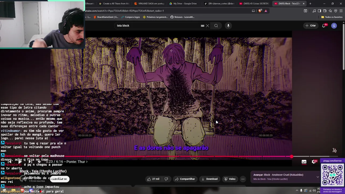Show hidden system tray icons chevron
Screen dimensions: 345x194
click(x=297, y=190)
